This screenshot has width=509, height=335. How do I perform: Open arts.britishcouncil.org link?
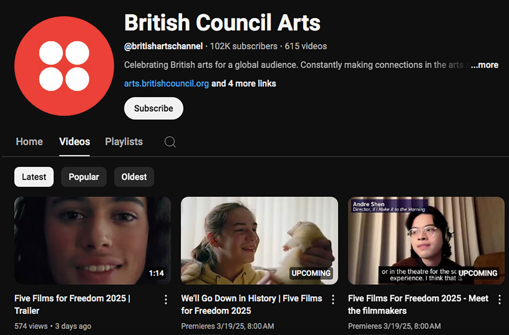coord(166,83)
